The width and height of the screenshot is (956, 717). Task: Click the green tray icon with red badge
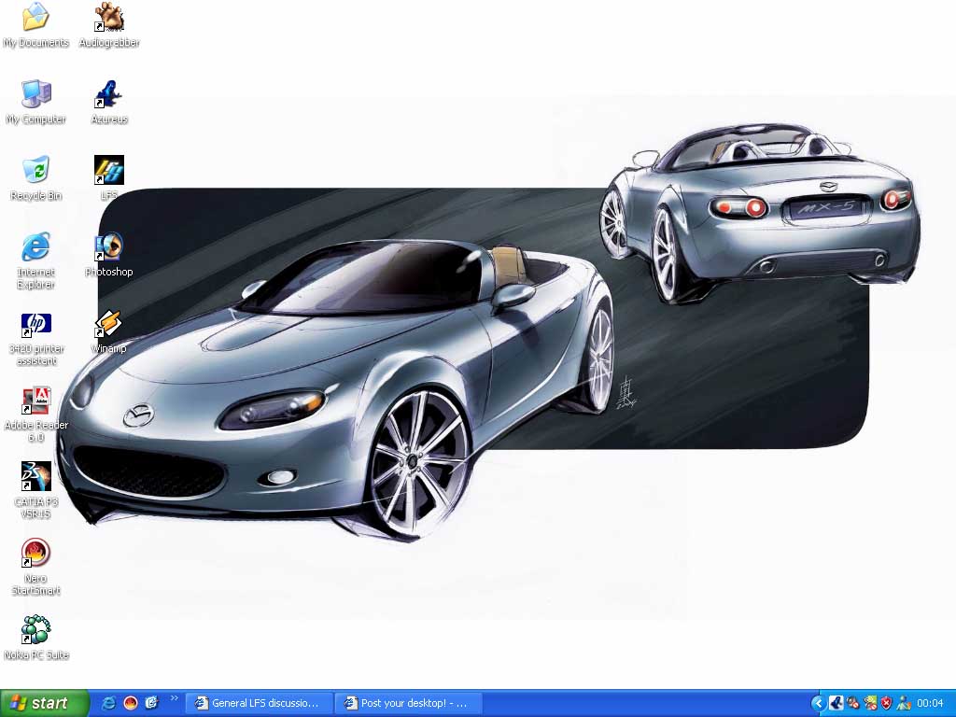click(870, 704)
